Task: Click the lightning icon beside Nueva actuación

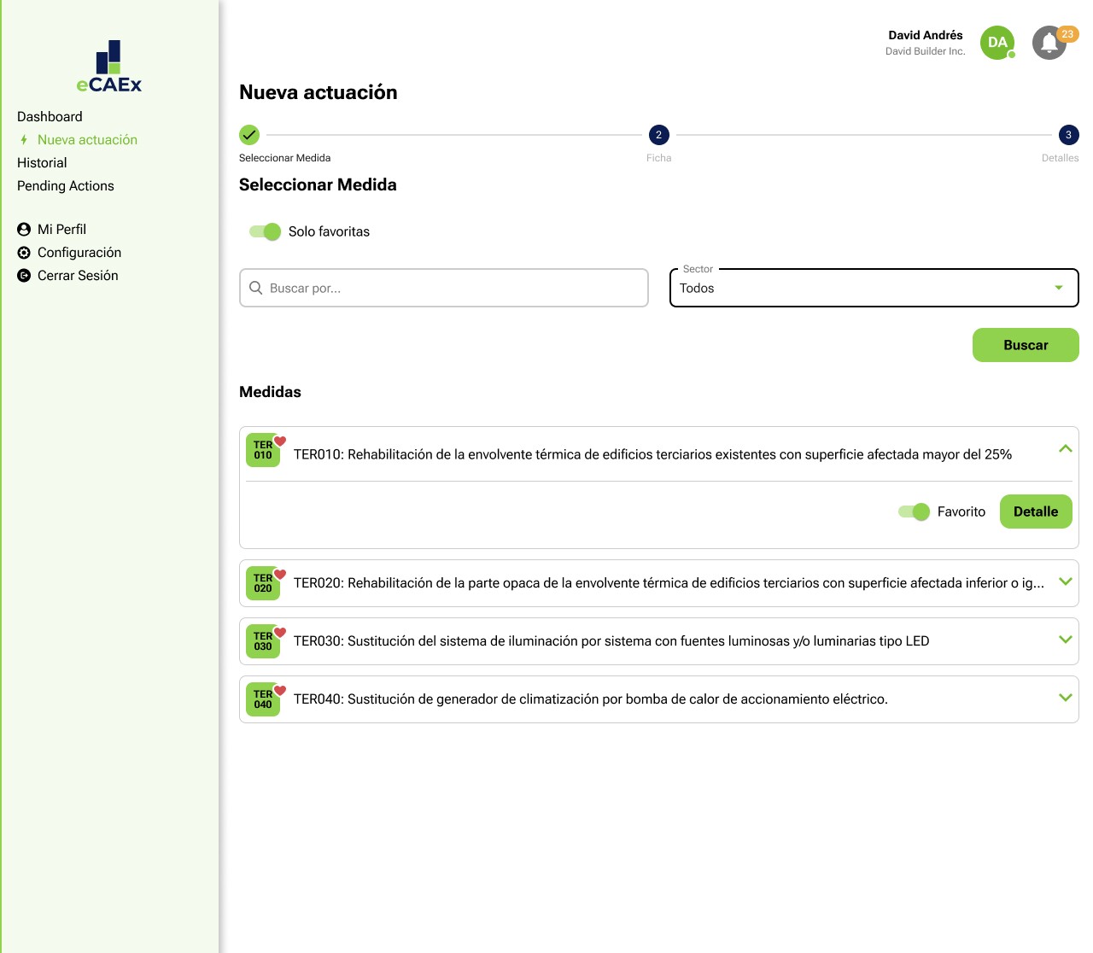Action: [22, 139]
